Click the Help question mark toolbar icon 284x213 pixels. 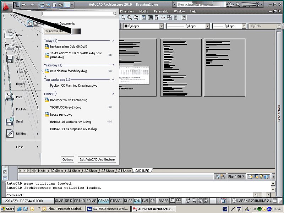coord(184,17)
